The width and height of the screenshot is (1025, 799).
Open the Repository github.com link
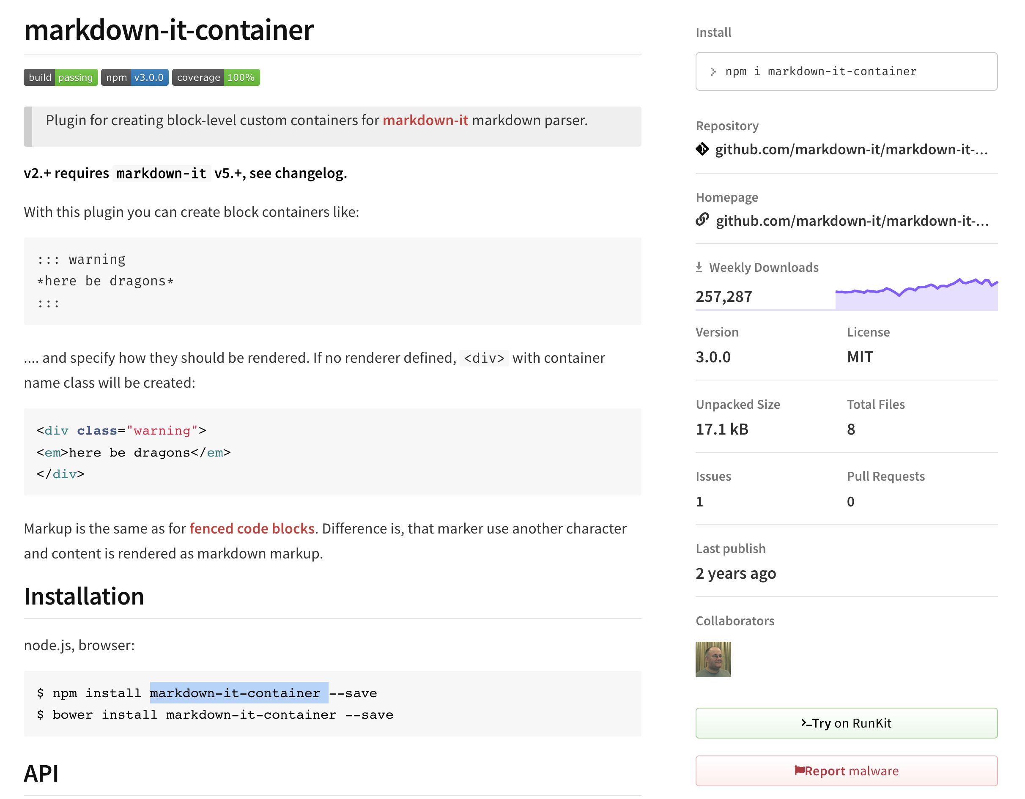point(851,149)
